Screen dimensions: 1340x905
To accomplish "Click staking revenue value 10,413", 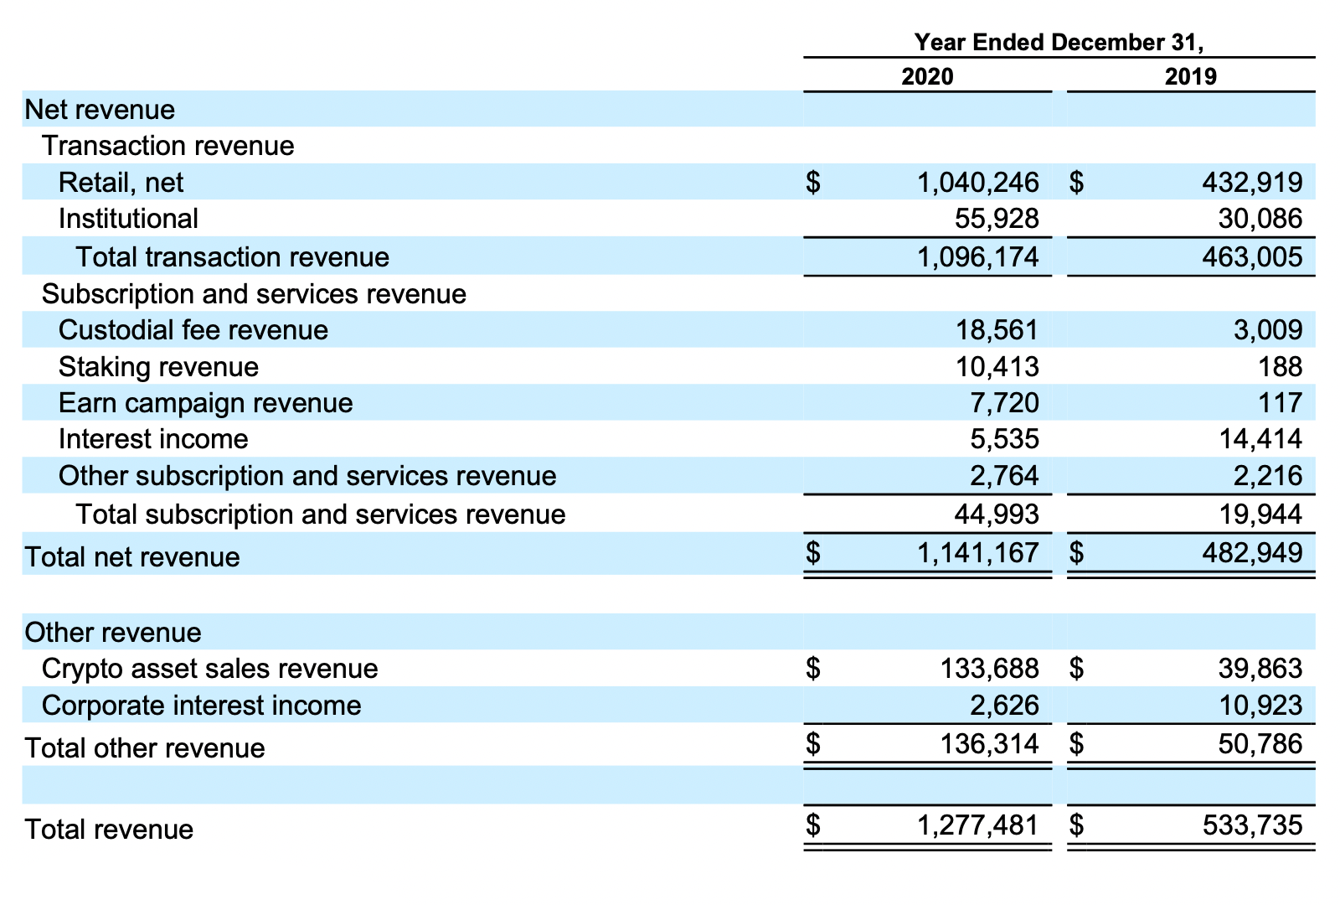I will tap(997, 367).
